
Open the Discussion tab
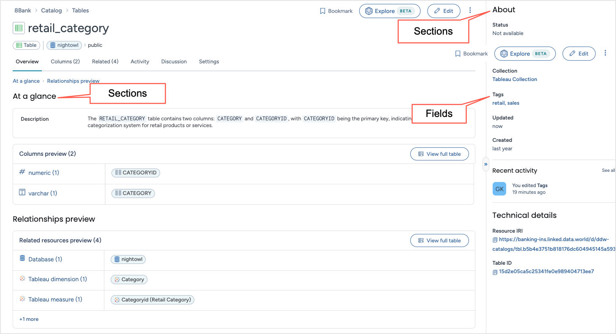(x=174, y=62)
